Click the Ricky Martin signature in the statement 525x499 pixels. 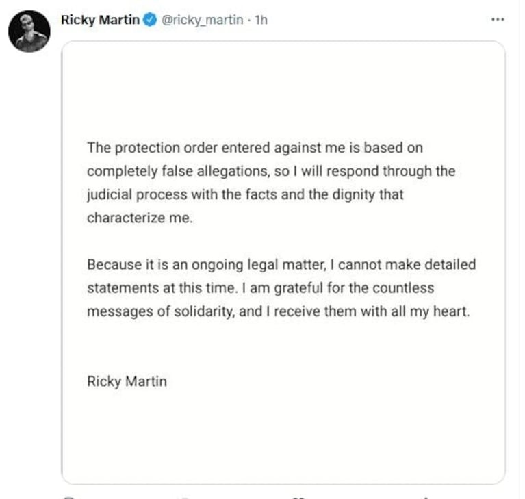[x=127, y=381]
